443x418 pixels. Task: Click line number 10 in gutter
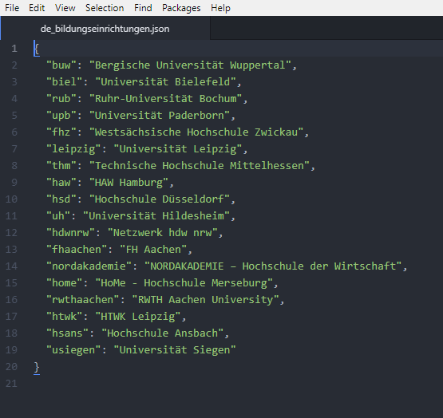tap(11, 199)
